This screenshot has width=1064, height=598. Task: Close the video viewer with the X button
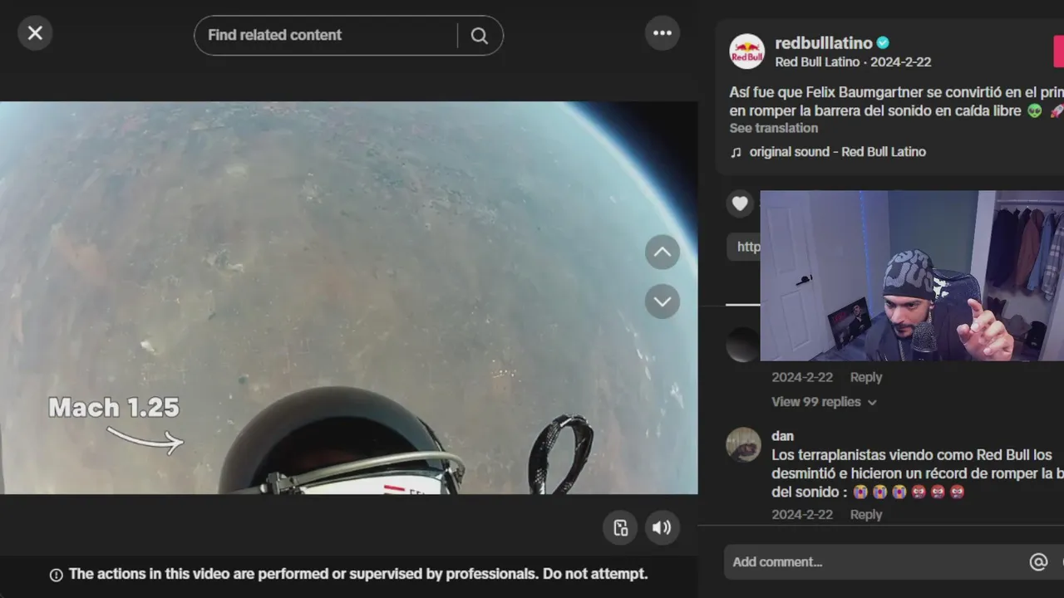pyautogui.click(x=35, y=33)
